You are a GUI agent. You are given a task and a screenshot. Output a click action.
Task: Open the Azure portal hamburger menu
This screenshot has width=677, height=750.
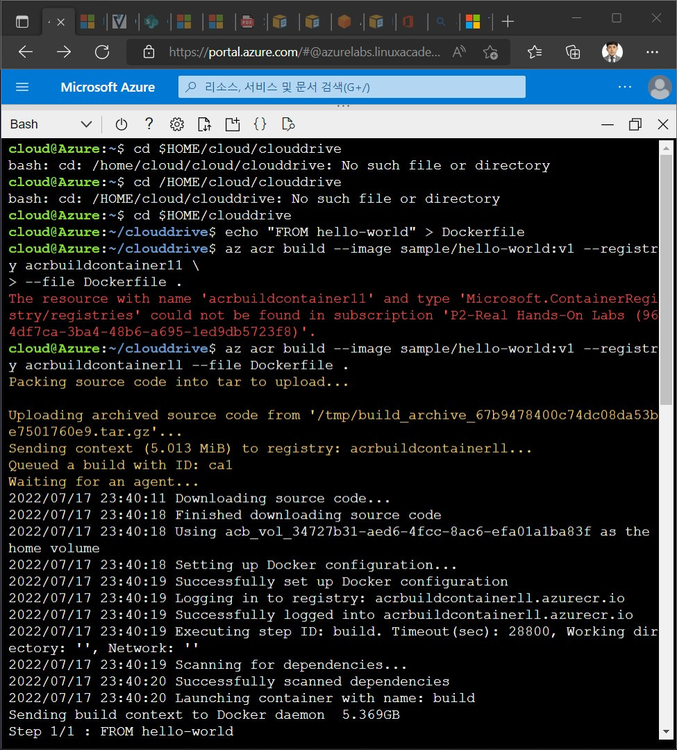pyautogui.click(x=22, y=87)
